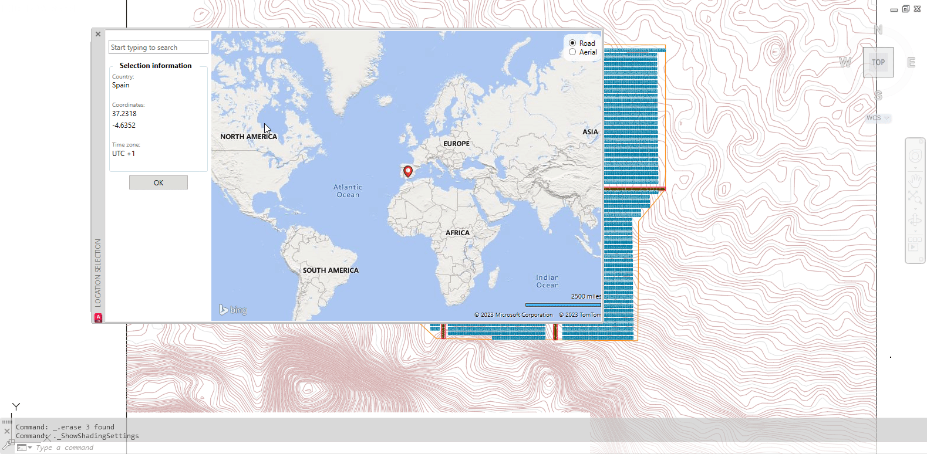Image resolution: width=927 pixels, height=454 pixels.
Task: Close the command line window
Action: [7, 431]
